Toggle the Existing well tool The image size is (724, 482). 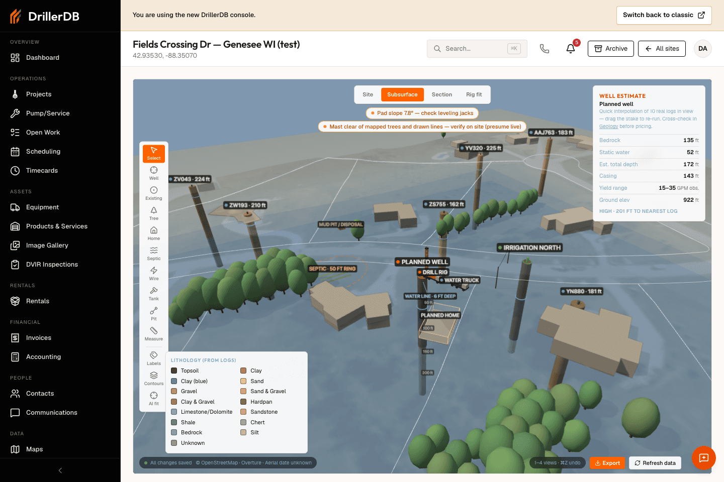[154, 194]
